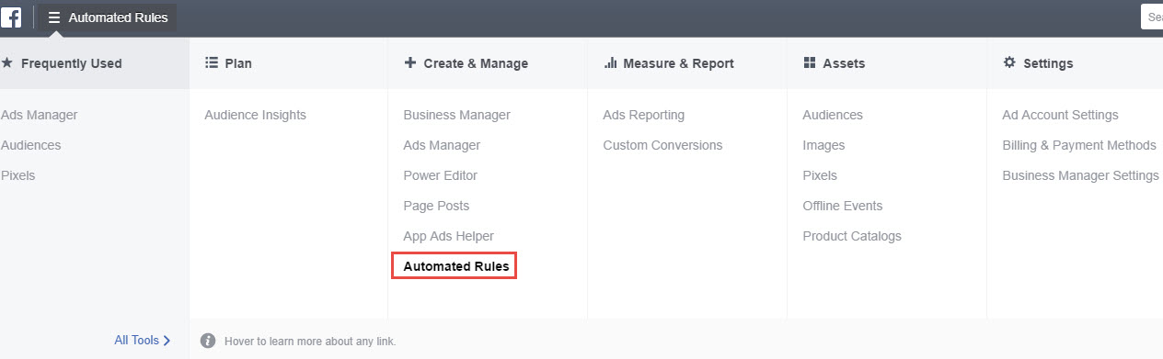Open Custom Conversions
Screen dimensions: 1163x359
pos(662,145)
